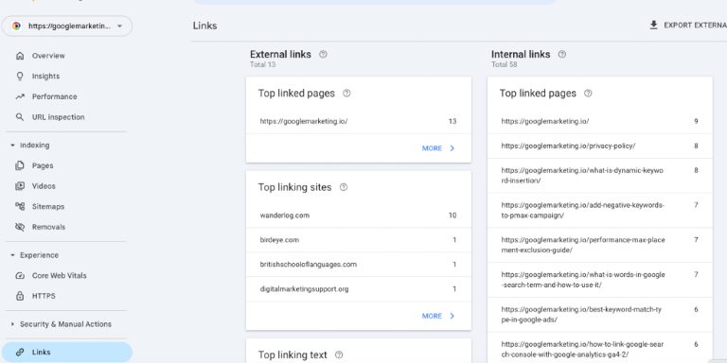
Task: Click External links Total 13 text
Action: (262, 64)
